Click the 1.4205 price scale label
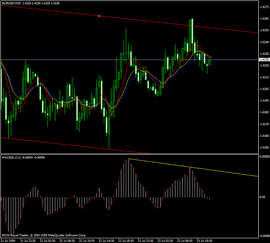The width and height of the screenshot is (270, 243). pyautogui.click(x=264, y=89)
